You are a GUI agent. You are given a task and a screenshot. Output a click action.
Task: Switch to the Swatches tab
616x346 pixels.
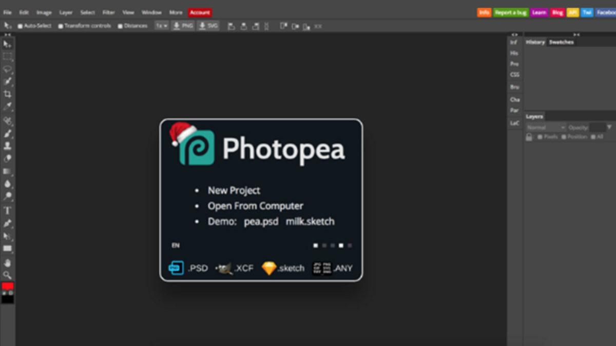[x=561, y=42]
